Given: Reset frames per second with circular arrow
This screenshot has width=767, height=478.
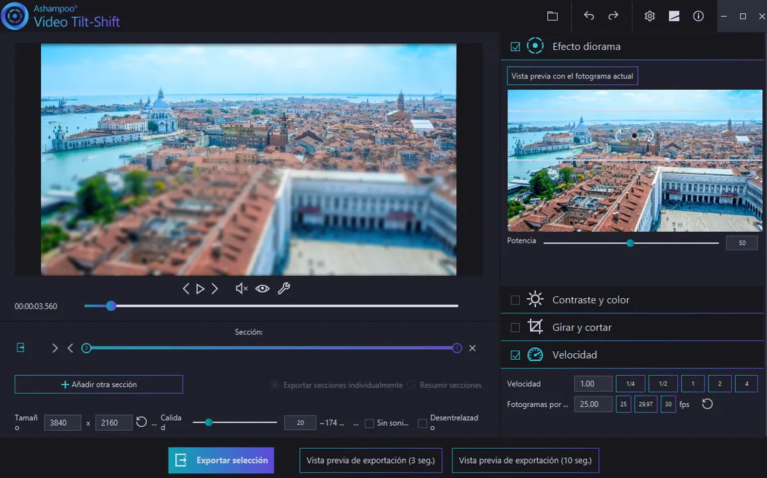Looking at the screenshot, I should coord(707,404).
